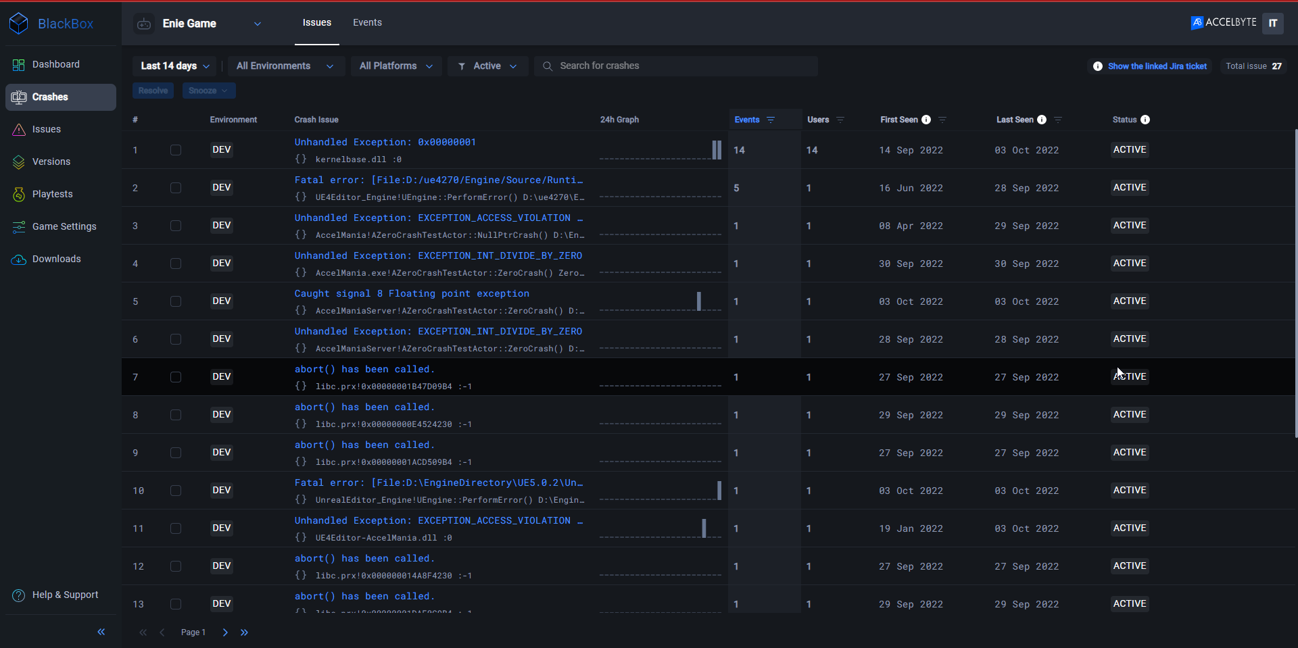Select checkbox for crash row 1

(176, 150)
